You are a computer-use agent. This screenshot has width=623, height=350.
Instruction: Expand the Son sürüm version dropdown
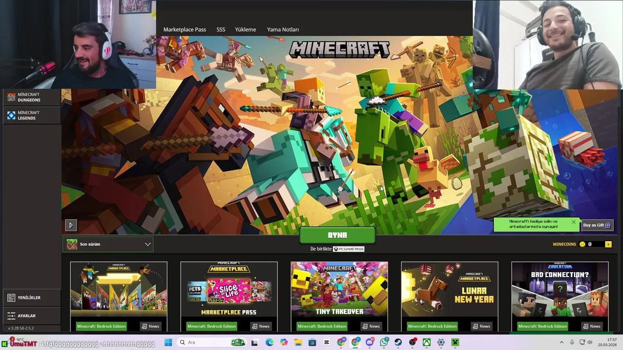[108, 244]
